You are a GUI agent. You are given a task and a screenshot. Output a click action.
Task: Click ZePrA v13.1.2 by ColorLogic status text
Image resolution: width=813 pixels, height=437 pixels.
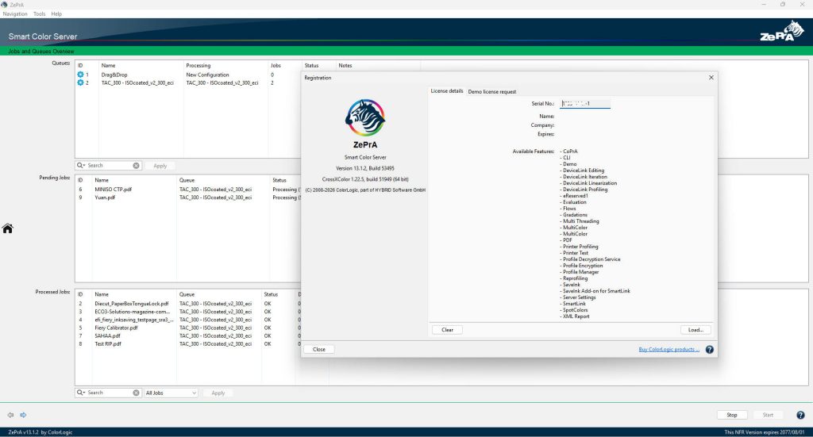point(40,432)
